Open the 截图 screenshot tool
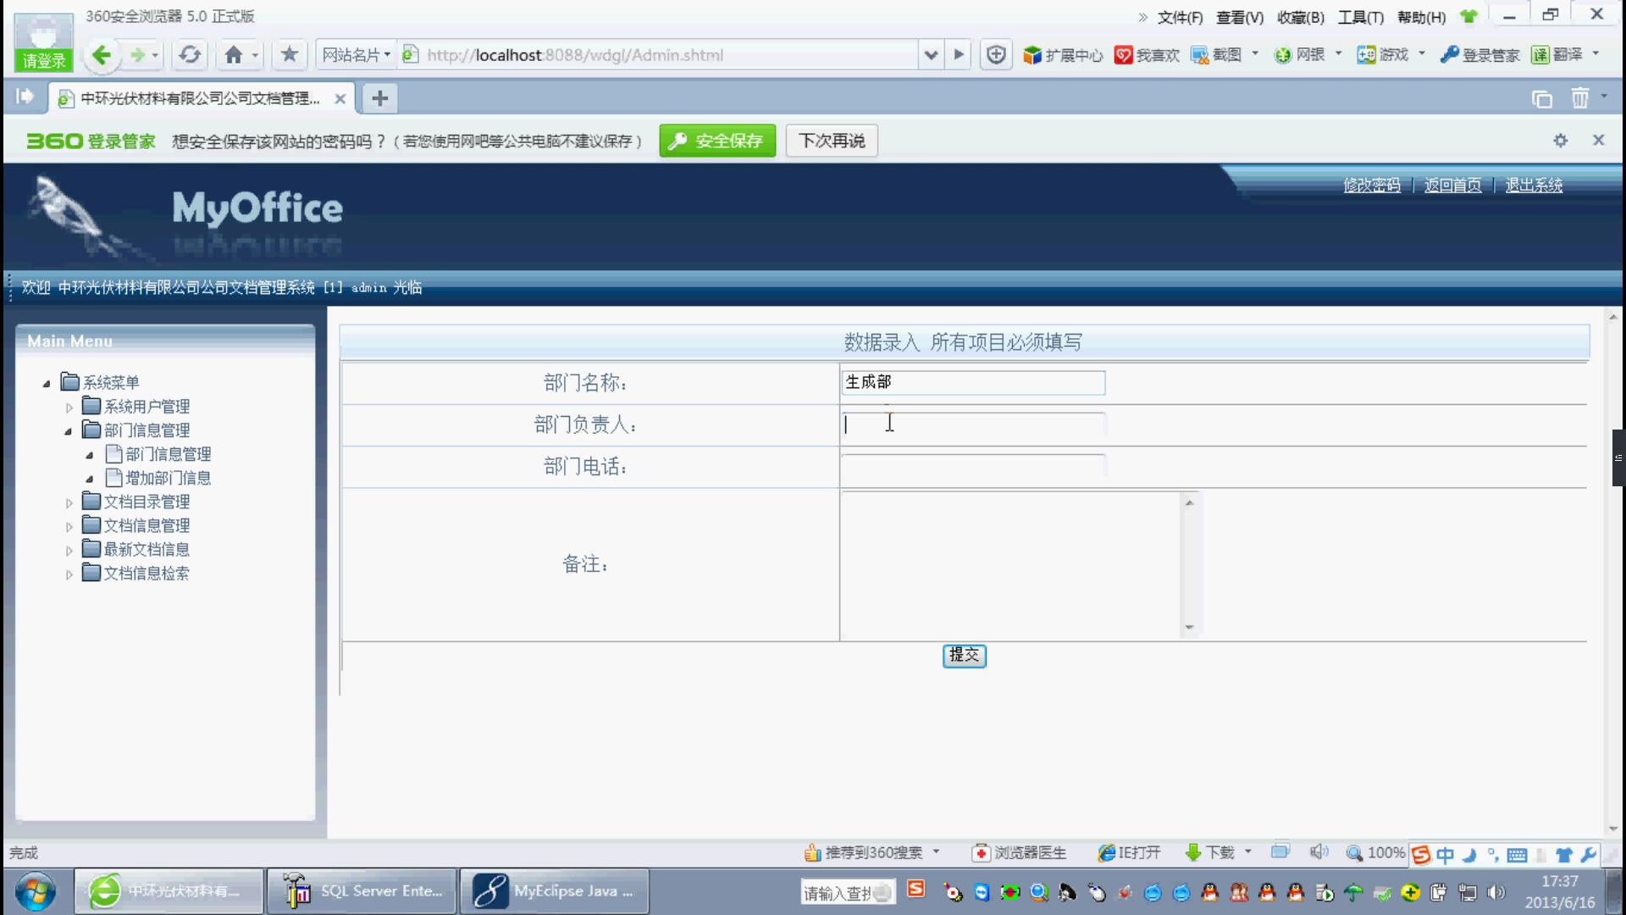The width and height of the screenshot is (1626, 915). click(1216, 55)
